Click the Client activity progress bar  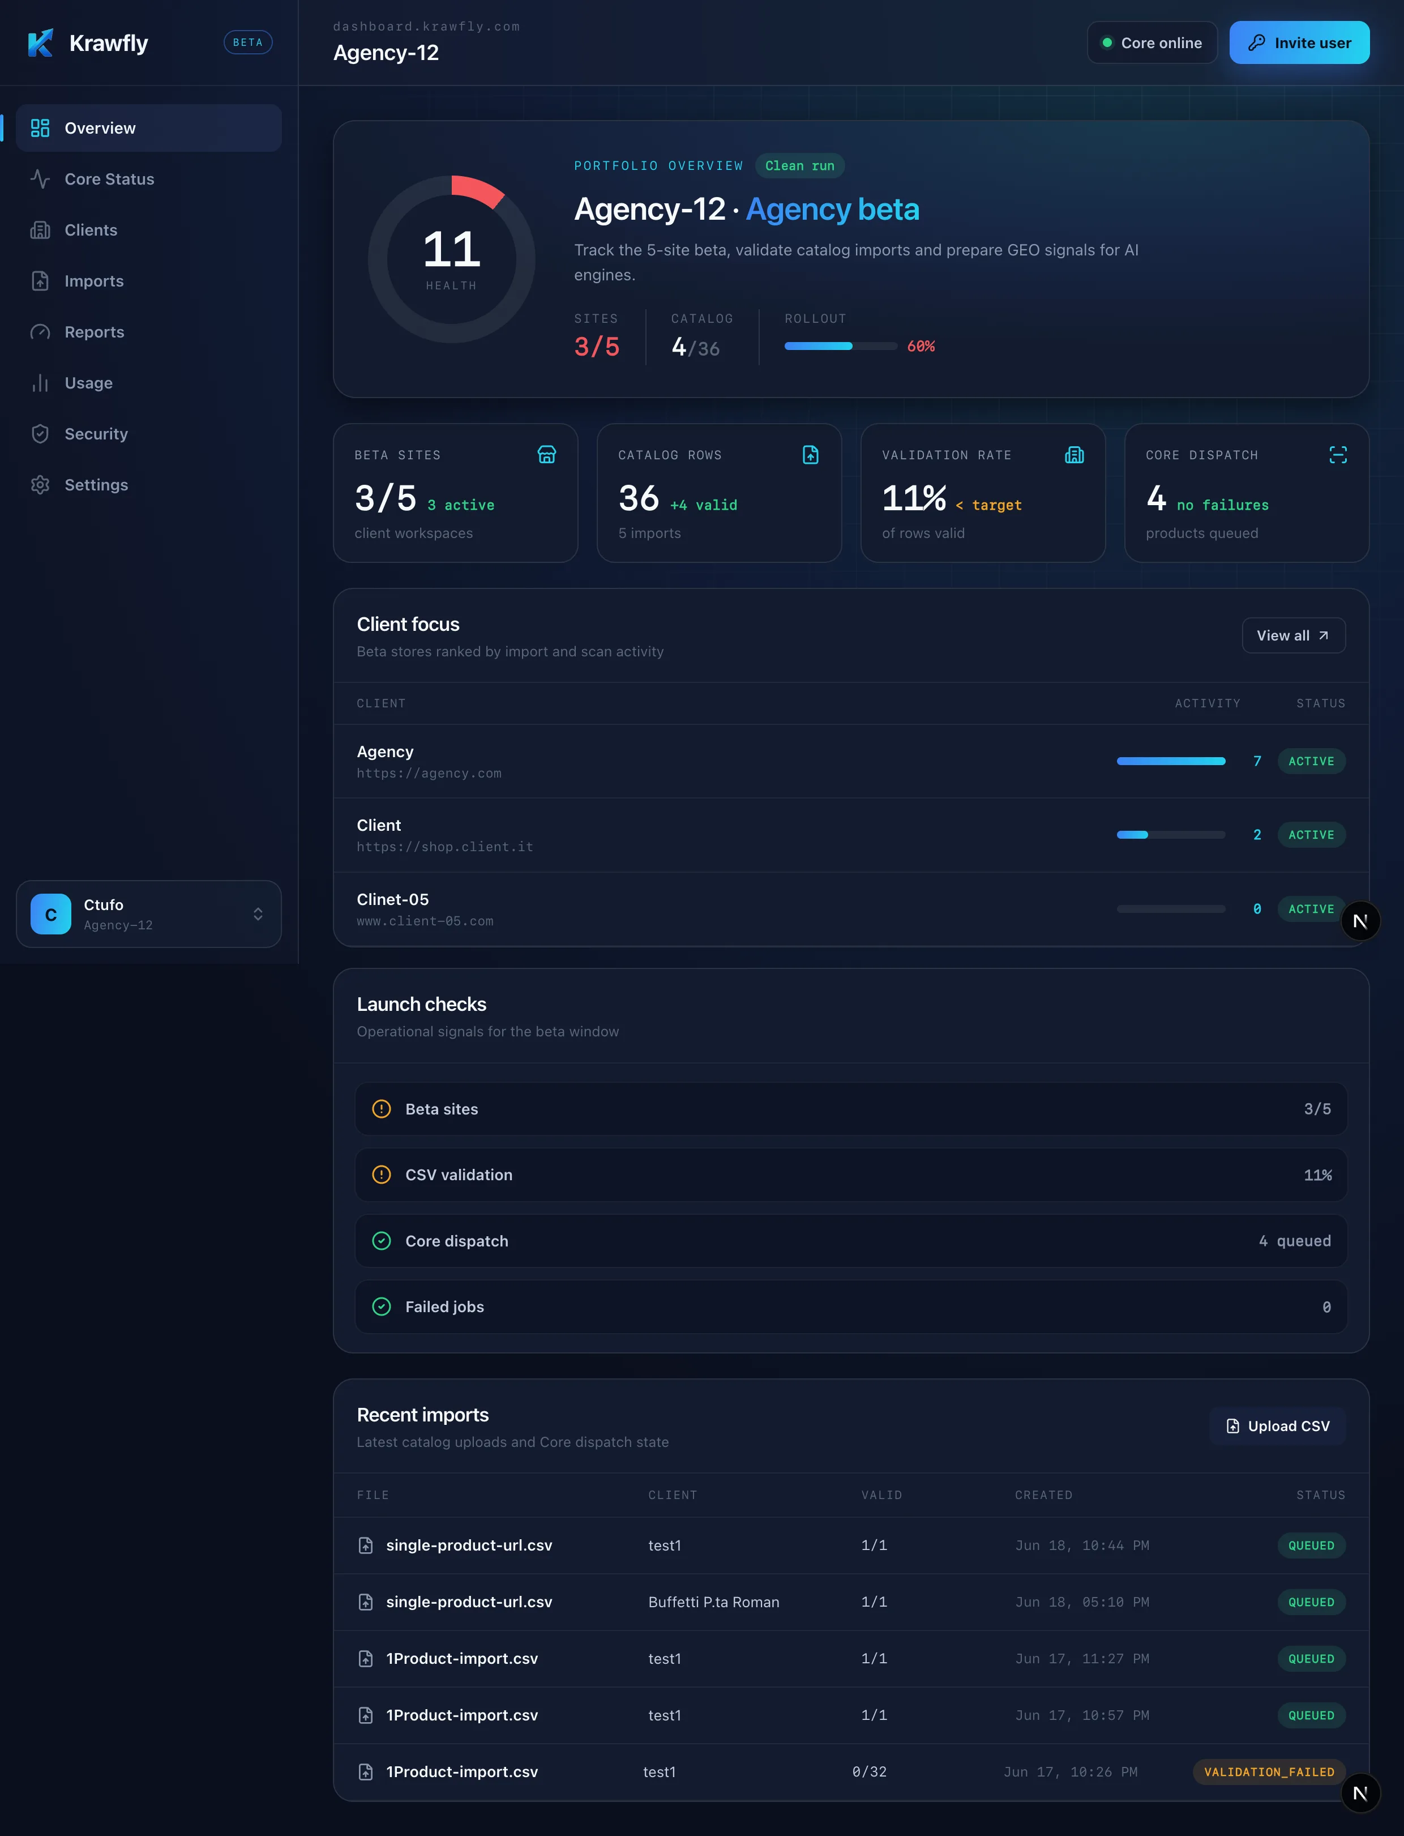point(1171,834)
